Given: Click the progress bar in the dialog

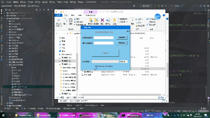Looking at the screenshot, I should (x=105, y=62).
